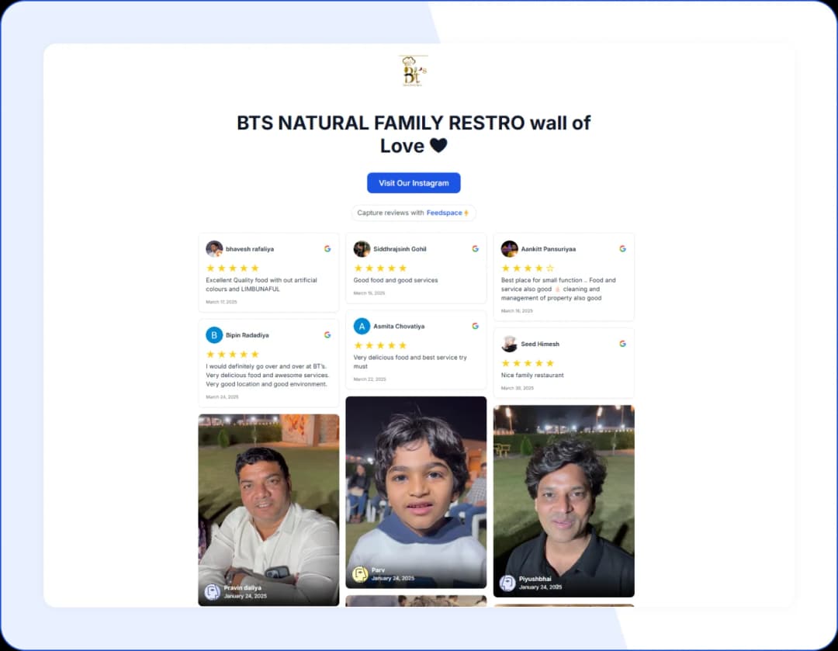Click bhavesh rafaliya's profile avatar
Viewport: 838px width, 651px height.
pyautogui.click(x=214, y=249)
